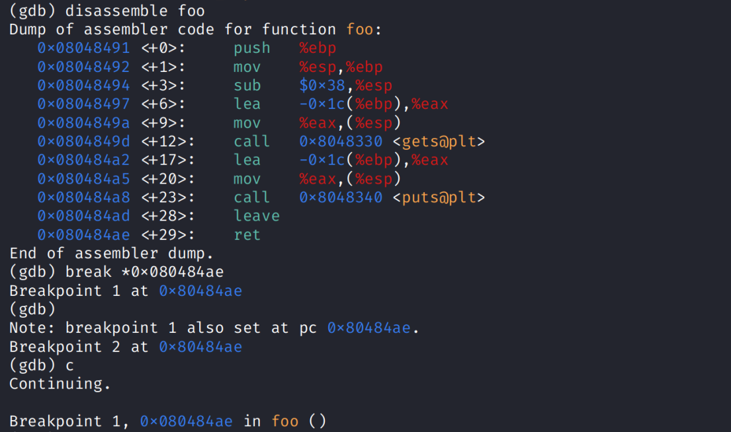Click the address 0x08048491 at offset +0
The height and width of the screenshot is (432, 731).
(83, 48)
